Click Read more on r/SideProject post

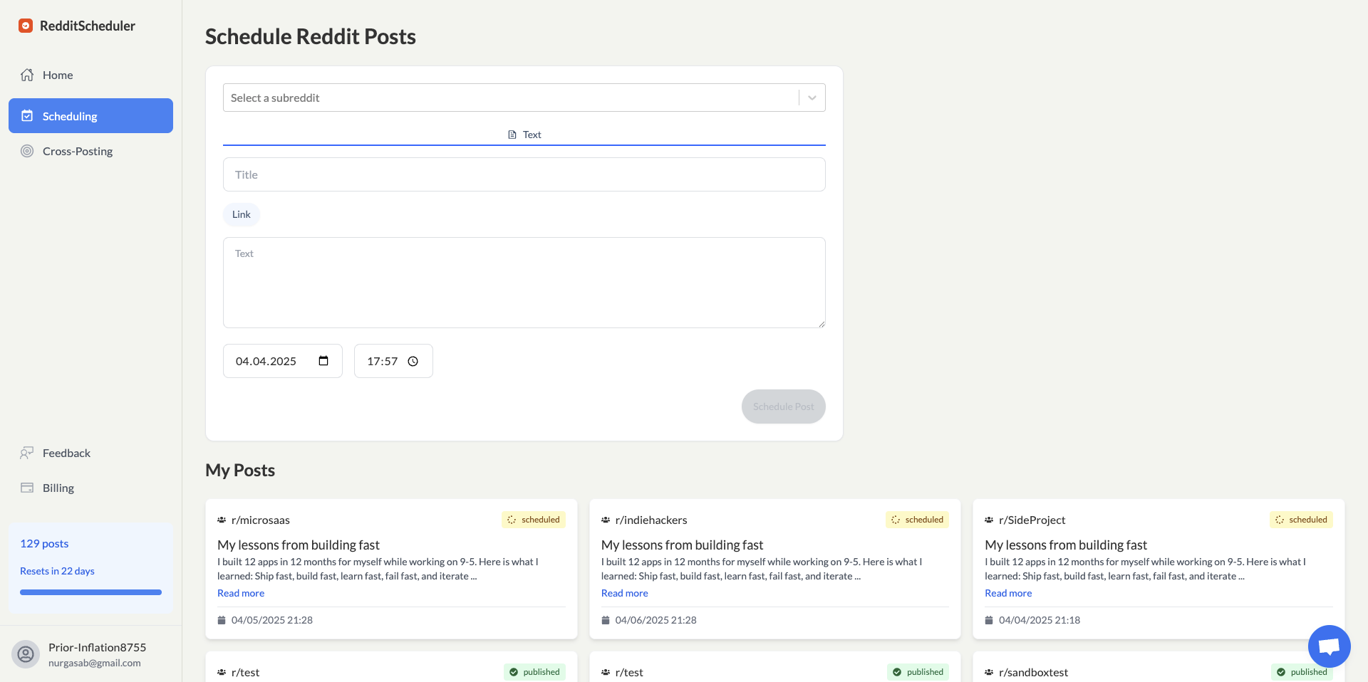click(1008, 593)
